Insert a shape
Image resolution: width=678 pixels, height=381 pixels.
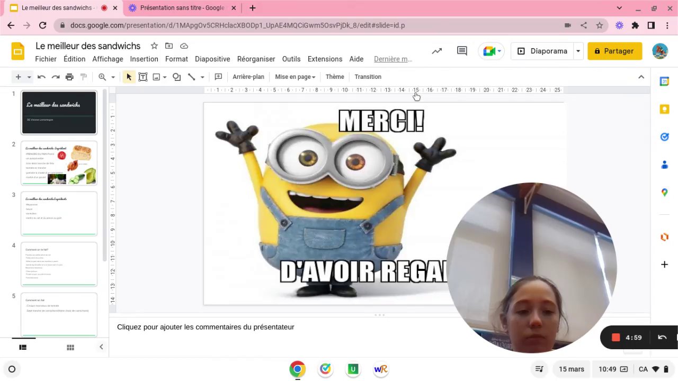(x=176, y=77)
